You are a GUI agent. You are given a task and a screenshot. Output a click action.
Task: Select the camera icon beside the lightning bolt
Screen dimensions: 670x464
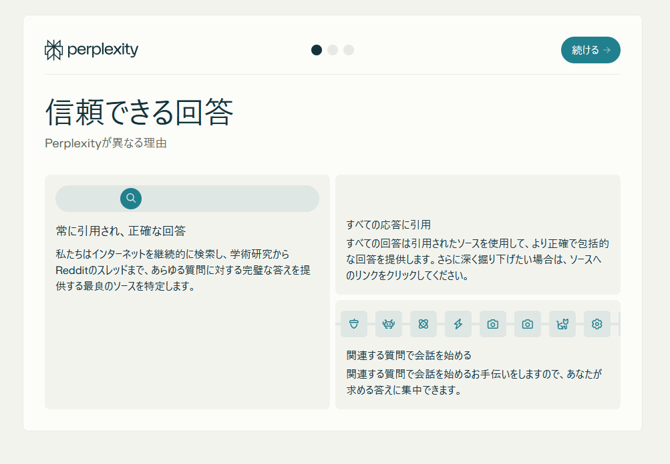(493, 324)
